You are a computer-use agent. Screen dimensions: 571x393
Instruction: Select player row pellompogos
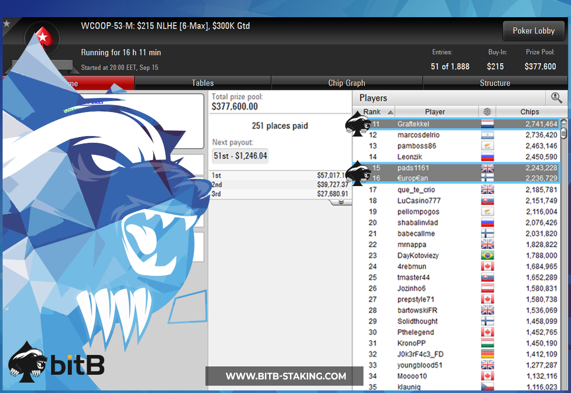click(457, 212)
